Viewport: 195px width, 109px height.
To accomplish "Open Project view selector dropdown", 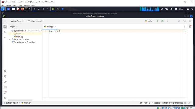I will [x=13, y=27].
